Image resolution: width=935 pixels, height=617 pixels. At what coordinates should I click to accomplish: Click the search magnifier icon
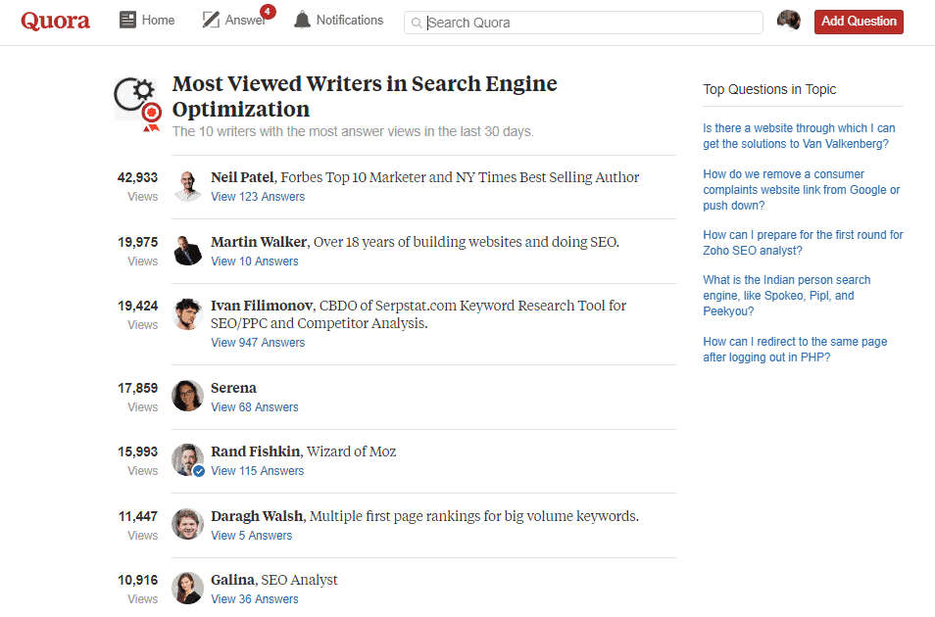click(x=417, y=24)
